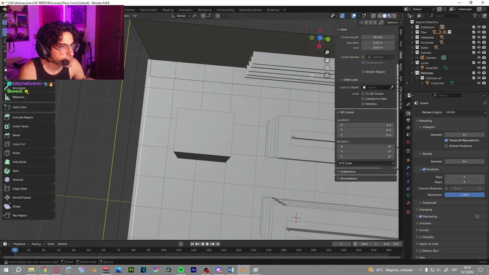Open After Effects from the taskbar
The width and height of the screenshot is (489, 275).
(194, 270)
